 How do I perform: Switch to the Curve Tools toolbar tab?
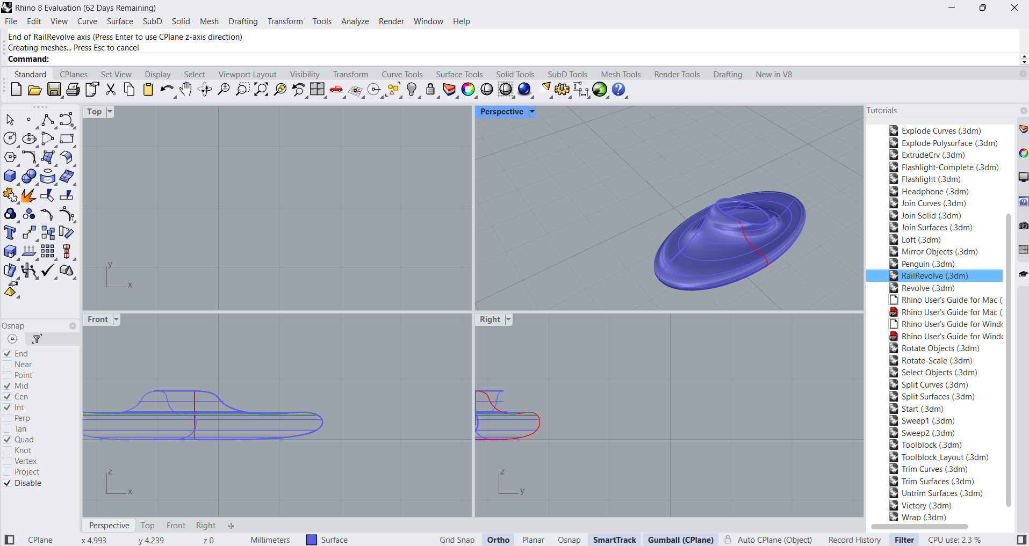coord(402,75)
